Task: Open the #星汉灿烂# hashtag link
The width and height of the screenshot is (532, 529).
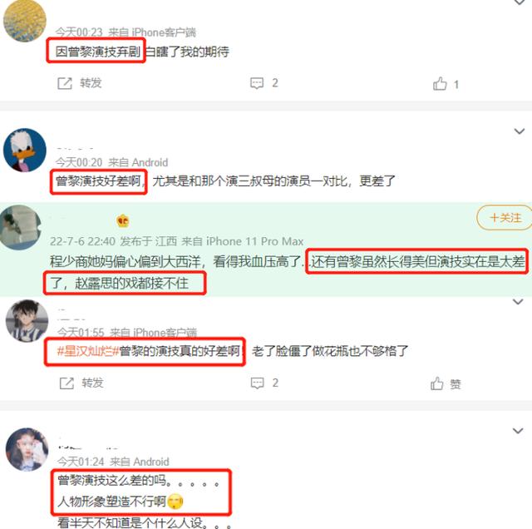Action: [x=87, y=351]
